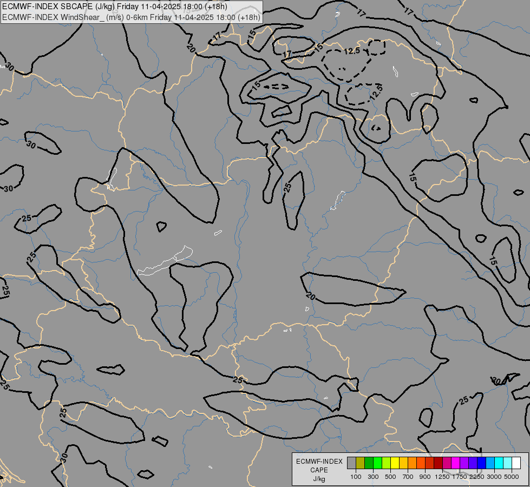The image size is (530, 487).
Task: Click the sky blue legend swatch
Action: coord(490,463)
